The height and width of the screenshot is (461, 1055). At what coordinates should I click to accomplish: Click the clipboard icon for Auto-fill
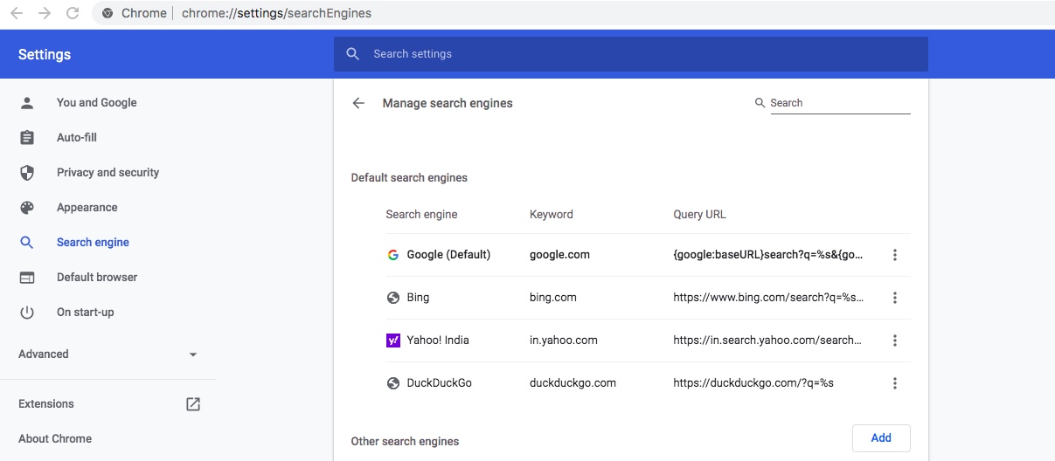27,137
